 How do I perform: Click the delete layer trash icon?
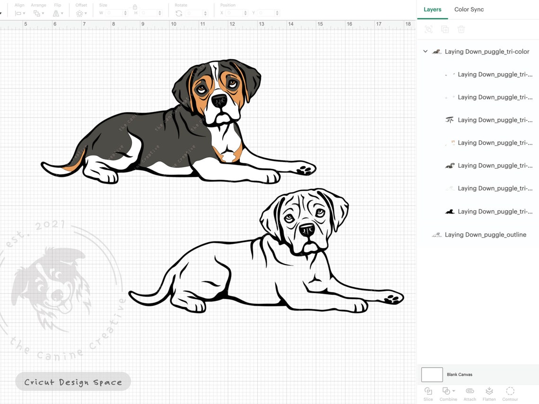pos(461,29)
